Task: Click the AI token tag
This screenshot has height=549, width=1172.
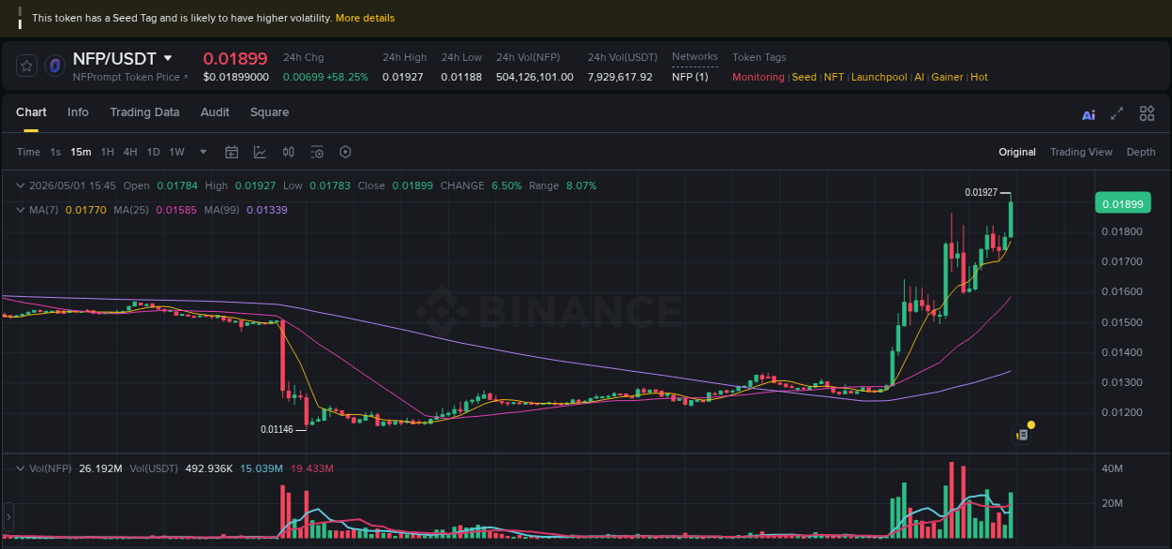Action: pos(920,77)
